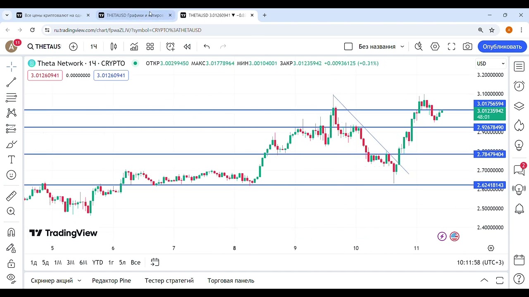This screenshot has height=297, width=529.
Task: Select the crosshair cursor tool
Action: [x=11, y=66]
